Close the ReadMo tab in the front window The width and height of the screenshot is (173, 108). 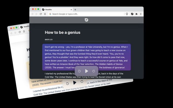click(x=71, y=10)
